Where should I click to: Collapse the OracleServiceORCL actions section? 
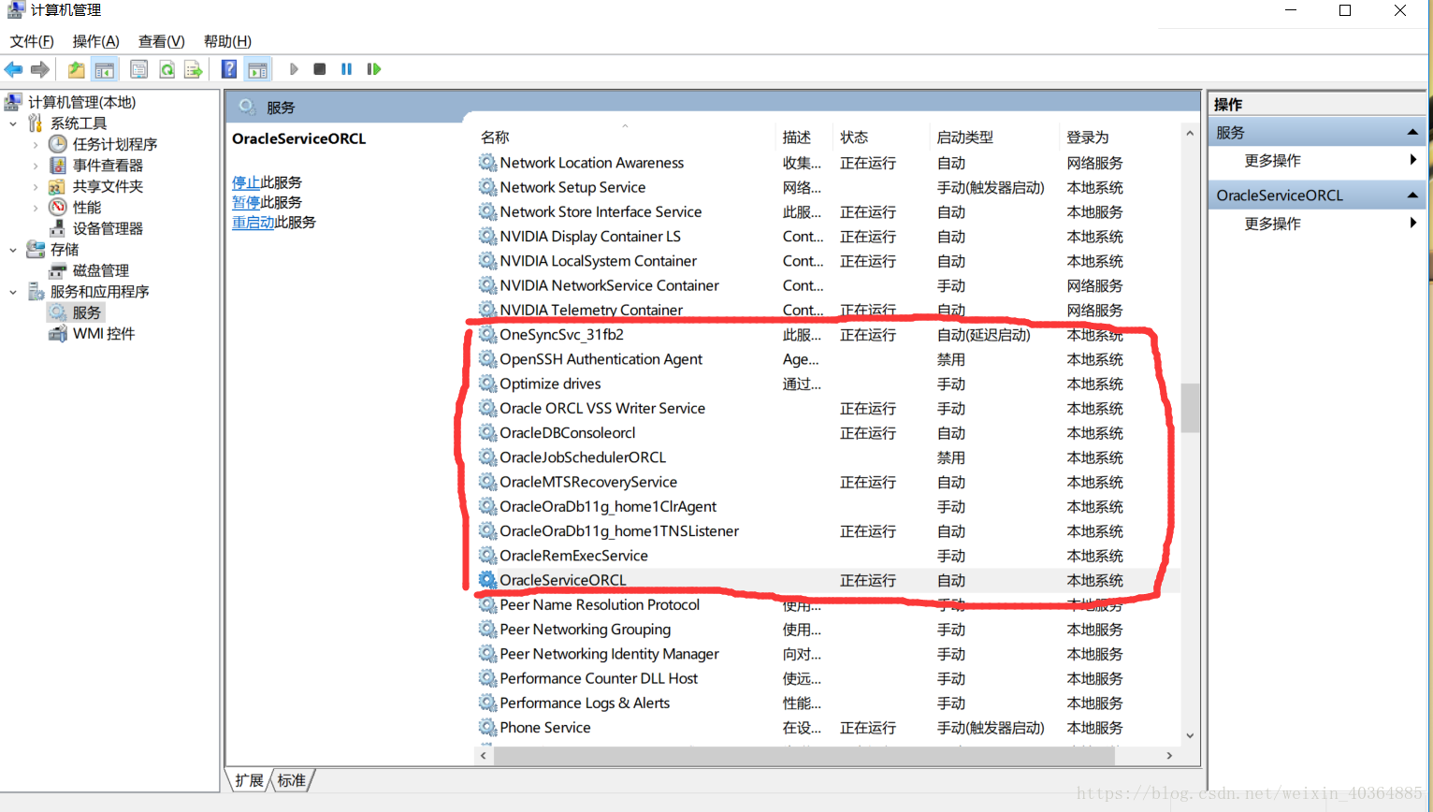tap(1412, 196)
